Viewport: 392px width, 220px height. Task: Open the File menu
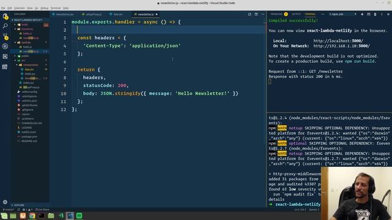coord(3,8)
